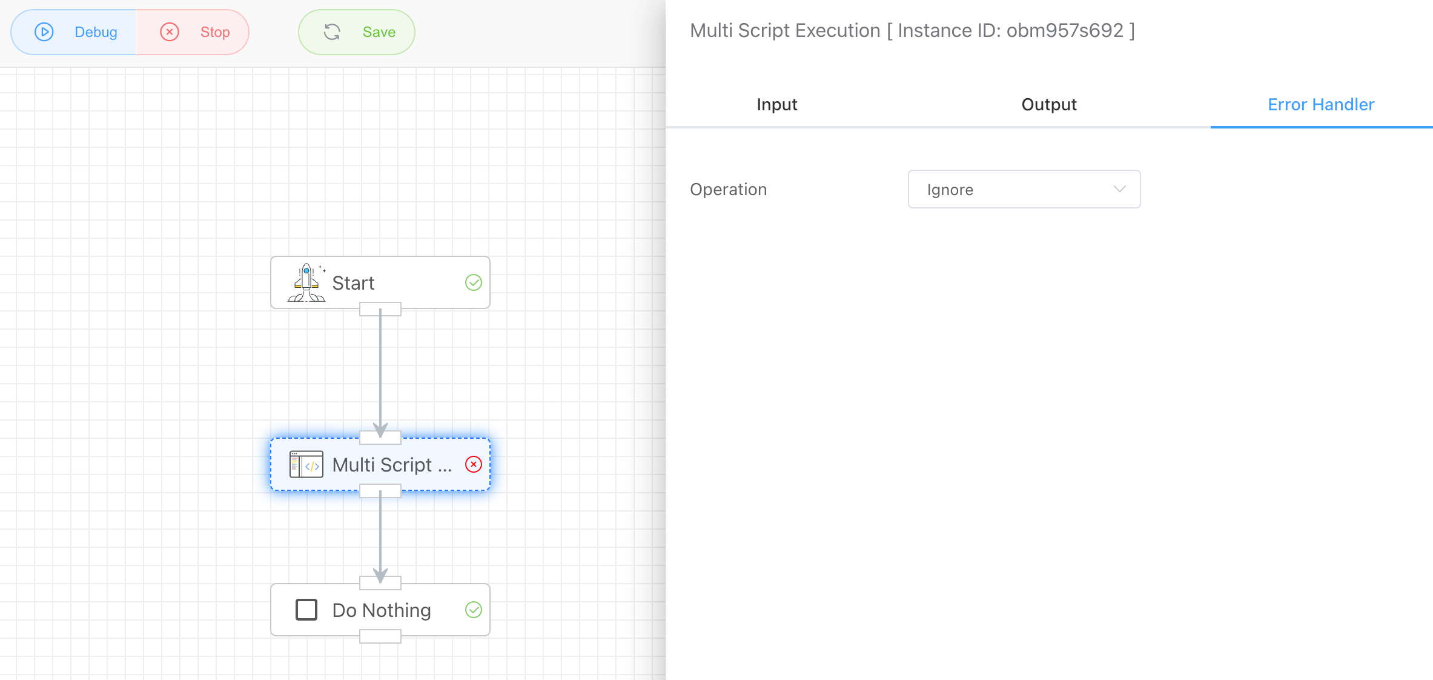Select the Error Handler tab
Screen dimensions: 1433x680
pyautogui.click(x=1320, y=105)
